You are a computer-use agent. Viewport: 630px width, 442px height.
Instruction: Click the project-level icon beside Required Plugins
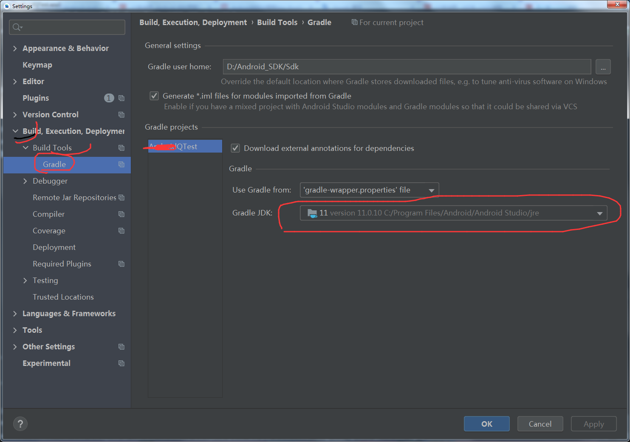(121, 264)
